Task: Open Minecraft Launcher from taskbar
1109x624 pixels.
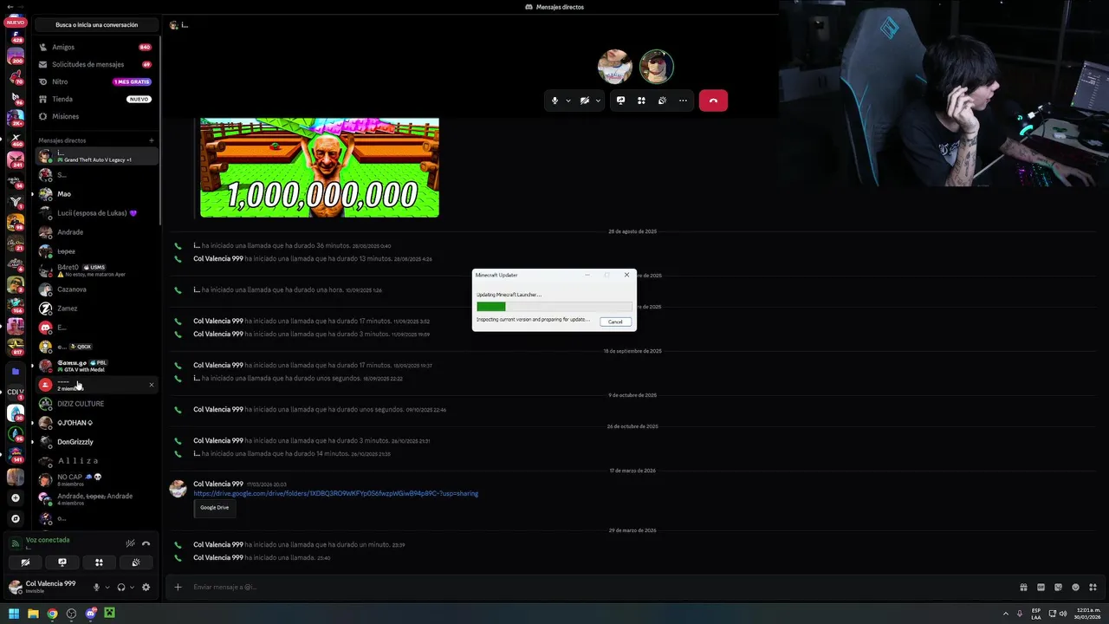Action: pyautogui.click(x=110, y=614)
